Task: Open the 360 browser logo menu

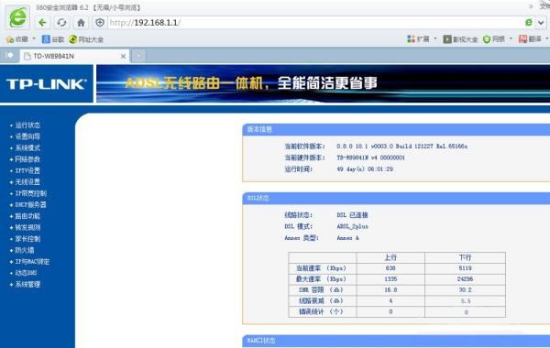Action: (x=17, y=16)
